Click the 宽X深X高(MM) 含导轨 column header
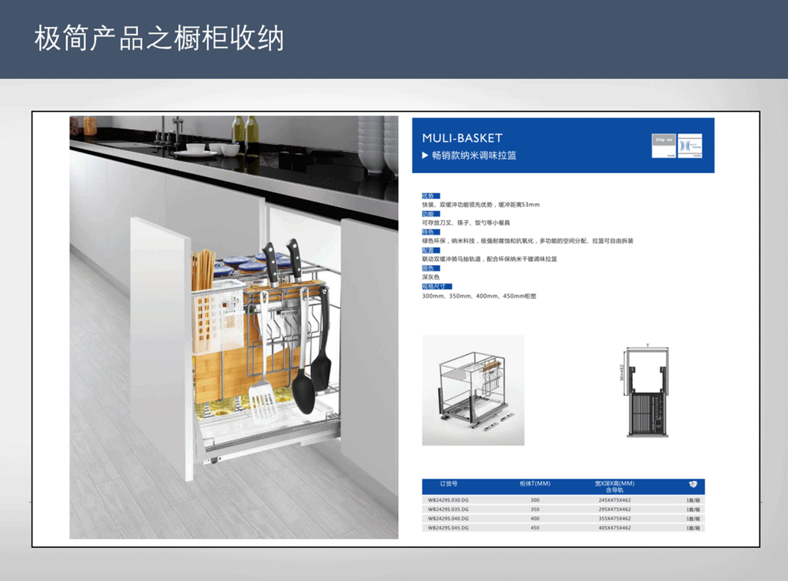The image size is (788, 581). click(x=615, y=487)
